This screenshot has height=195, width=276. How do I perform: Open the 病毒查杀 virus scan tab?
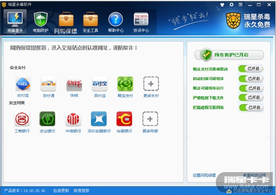(x=15, y=22)
